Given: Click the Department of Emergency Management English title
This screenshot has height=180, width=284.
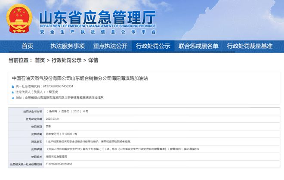Looking at the screenshot, I should click(x=98, y=26).
